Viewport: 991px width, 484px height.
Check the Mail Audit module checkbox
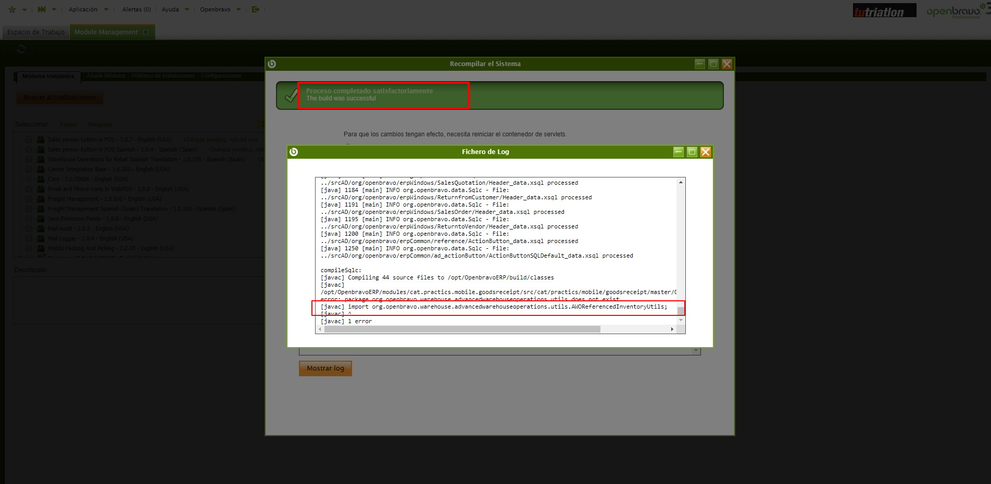point(29,228)
